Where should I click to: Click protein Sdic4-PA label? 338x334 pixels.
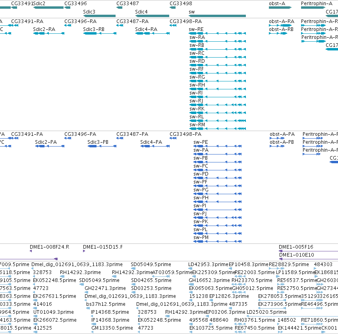[x=151, y=142]
